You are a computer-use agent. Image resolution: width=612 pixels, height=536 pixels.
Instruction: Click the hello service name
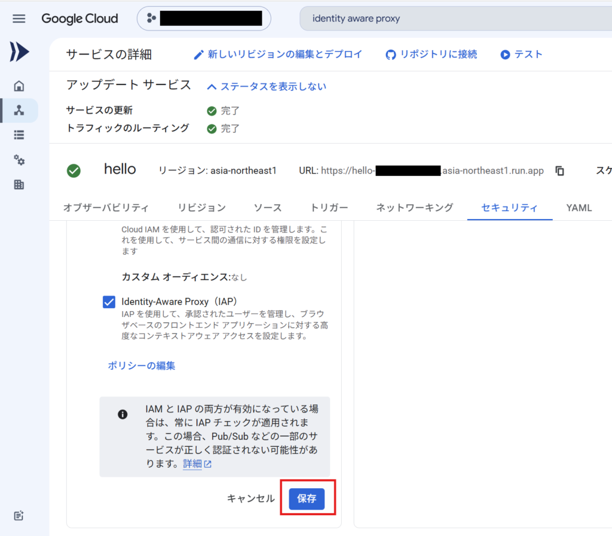point(120,169)
